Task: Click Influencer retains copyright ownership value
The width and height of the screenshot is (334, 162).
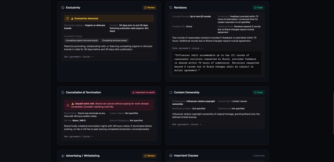Action: click(193, 103)
